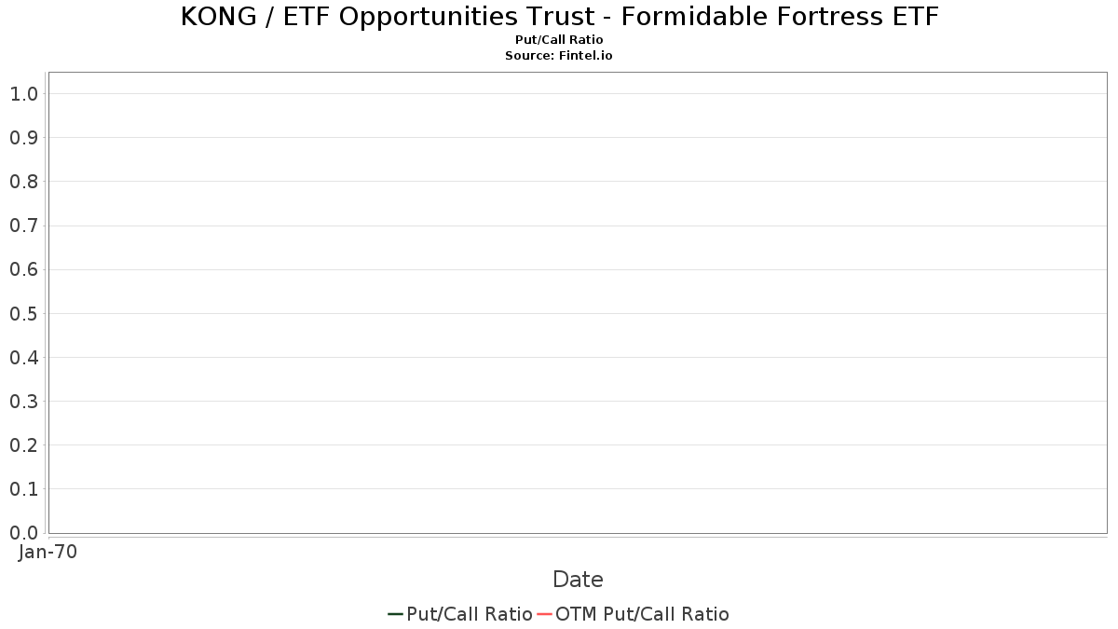Screen dimensions: 1118x629
Task: Click the Jan-70 date axis label
Action: (x=48, y=552)
